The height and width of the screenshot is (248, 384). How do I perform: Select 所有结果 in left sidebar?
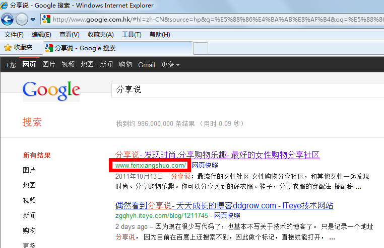pos(37,155)
